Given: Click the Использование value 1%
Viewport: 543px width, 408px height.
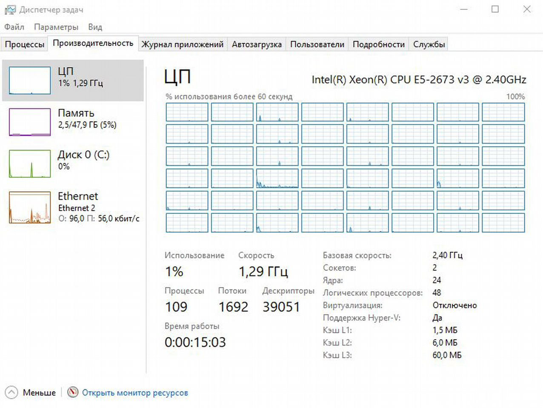Looking at the screenshot, I should (x=174, y=272).
